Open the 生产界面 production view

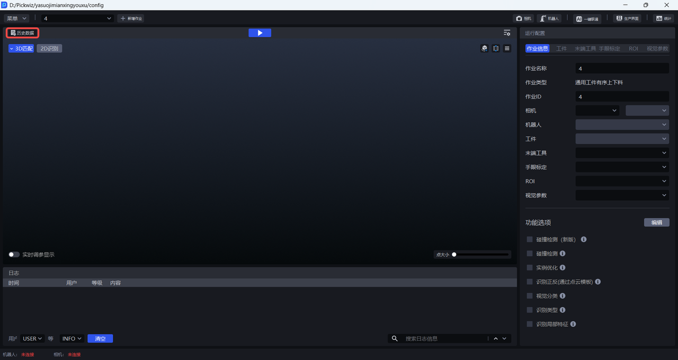(x=627, y=19)
